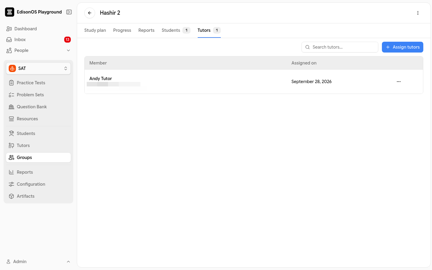Open the Artifacts page
The height and width of the screenshot is (270, 432).
pos(38,196)
